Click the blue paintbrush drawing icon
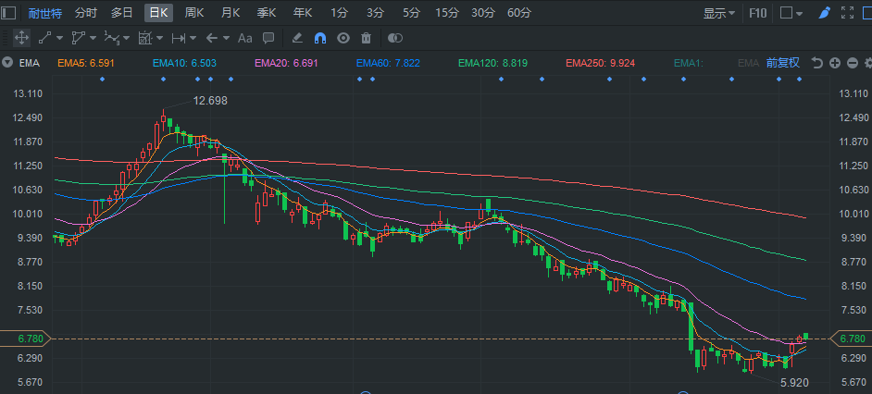This screenshot has height=394, width=872. [x=825, y=13]
